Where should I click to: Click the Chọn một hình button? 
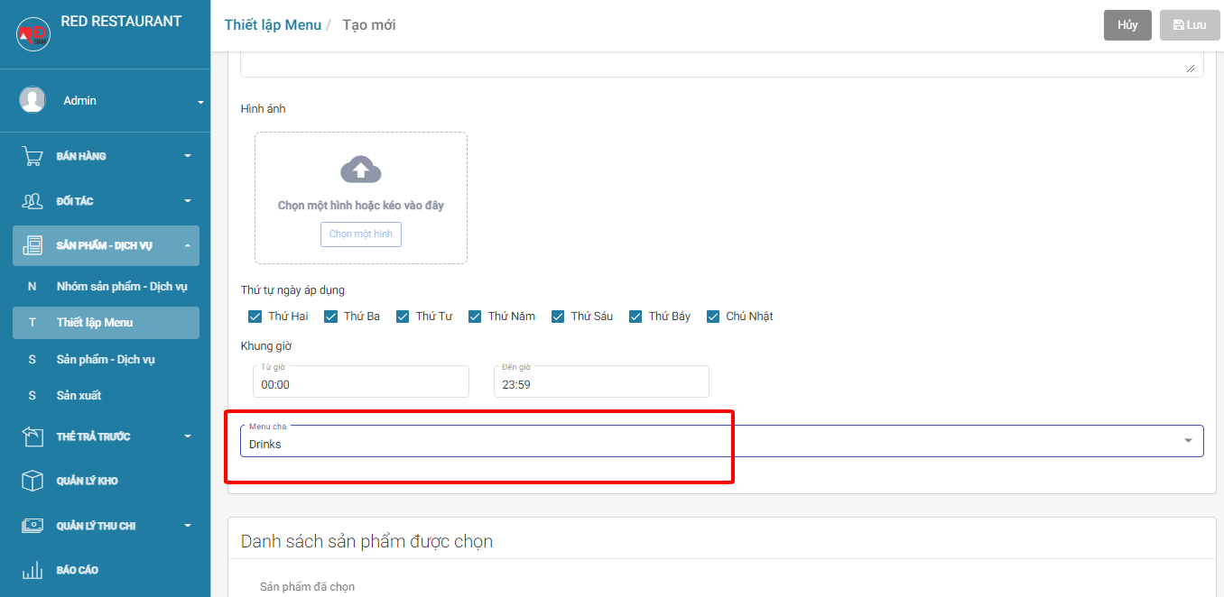pos(360,234)
